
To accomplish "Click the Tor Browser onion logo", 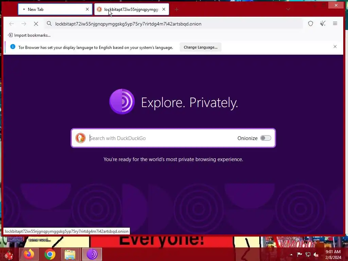I will [x=122, y=102].
